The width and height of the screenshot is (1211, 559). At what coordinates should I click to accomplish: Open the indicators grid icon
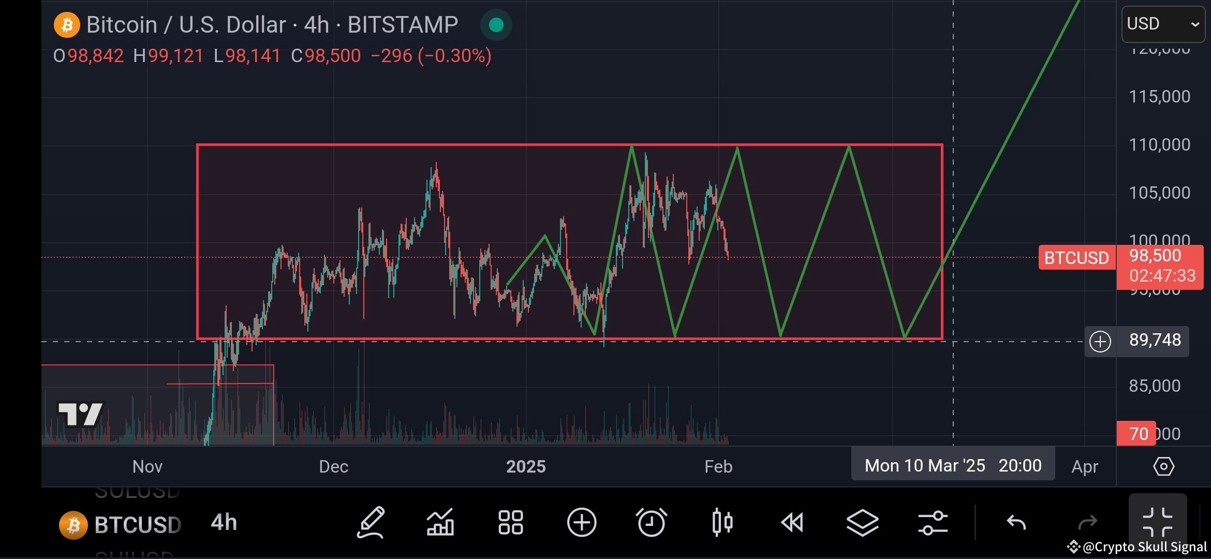[510, 523]
